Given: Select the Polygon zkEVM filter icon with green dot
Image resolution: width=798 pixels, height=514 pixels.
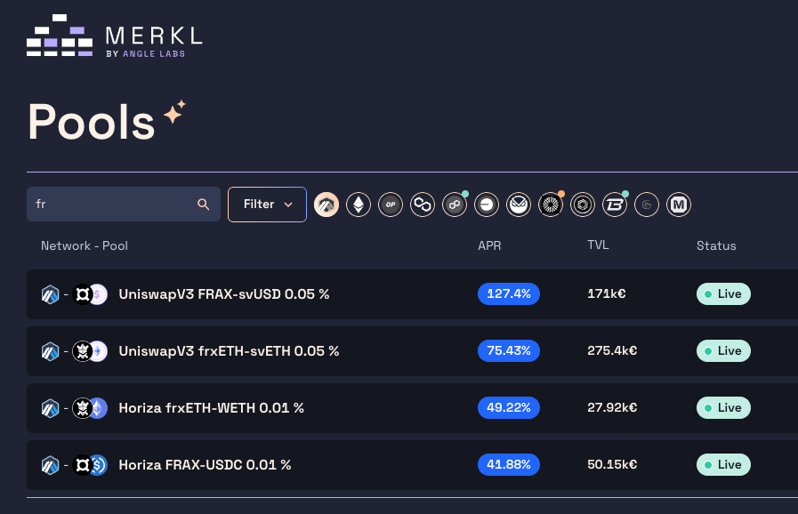Looking at the screenshot, I should click(455, 205).
